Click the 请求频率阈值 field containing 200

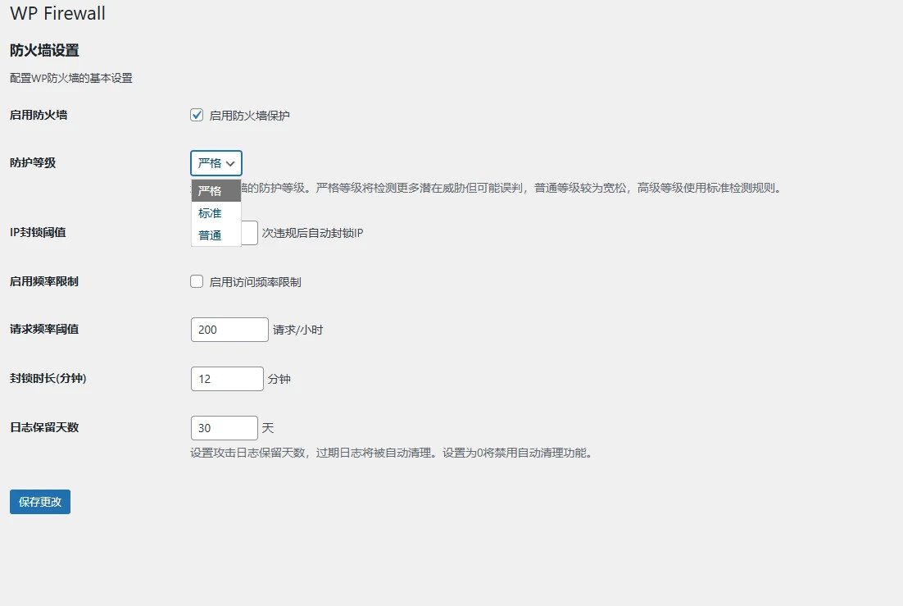point(229,330)
